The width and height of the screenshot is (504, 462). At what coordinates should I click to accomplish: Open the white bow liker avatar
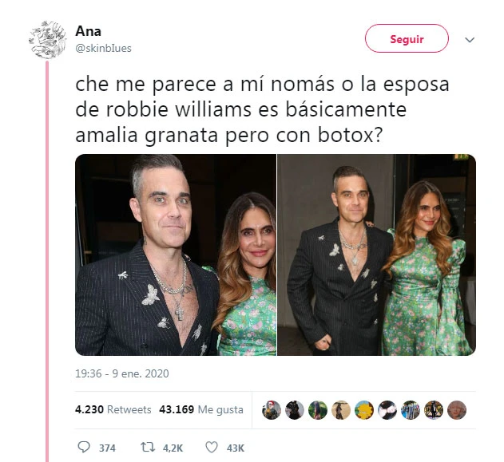pyautogui.click(x=387, y=410)
